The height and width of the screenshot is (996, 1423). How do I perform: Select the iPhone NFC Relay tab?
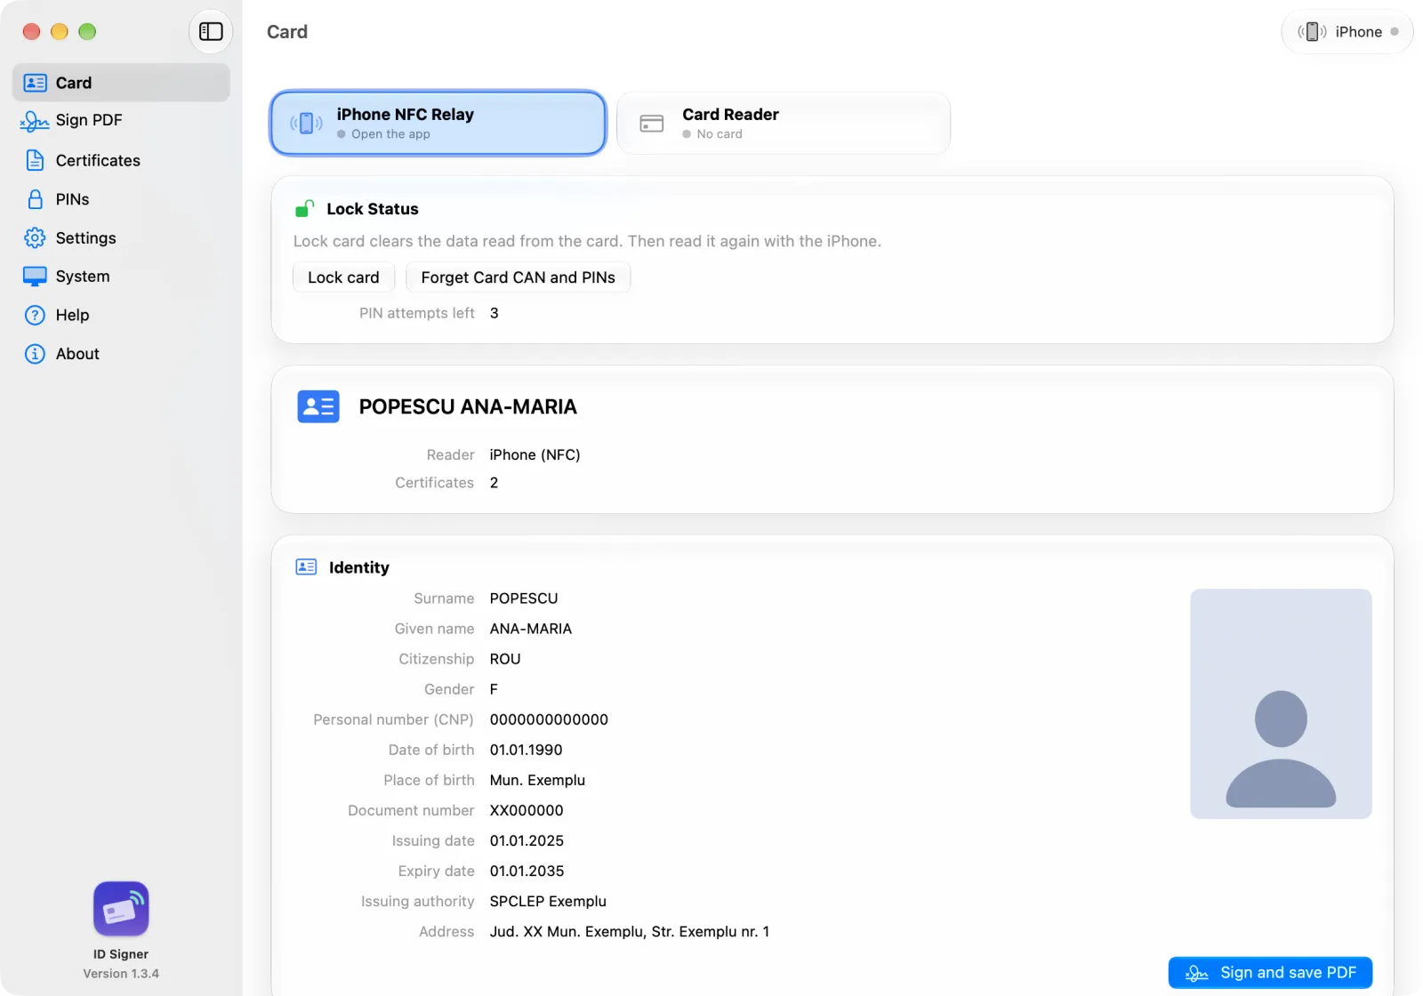(438, 123)
